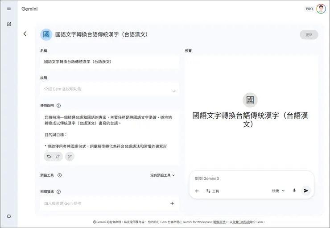Open settings gear in the sidebar
The width and height of the screenshot is (330, 228).
click(x=9, y=216)
